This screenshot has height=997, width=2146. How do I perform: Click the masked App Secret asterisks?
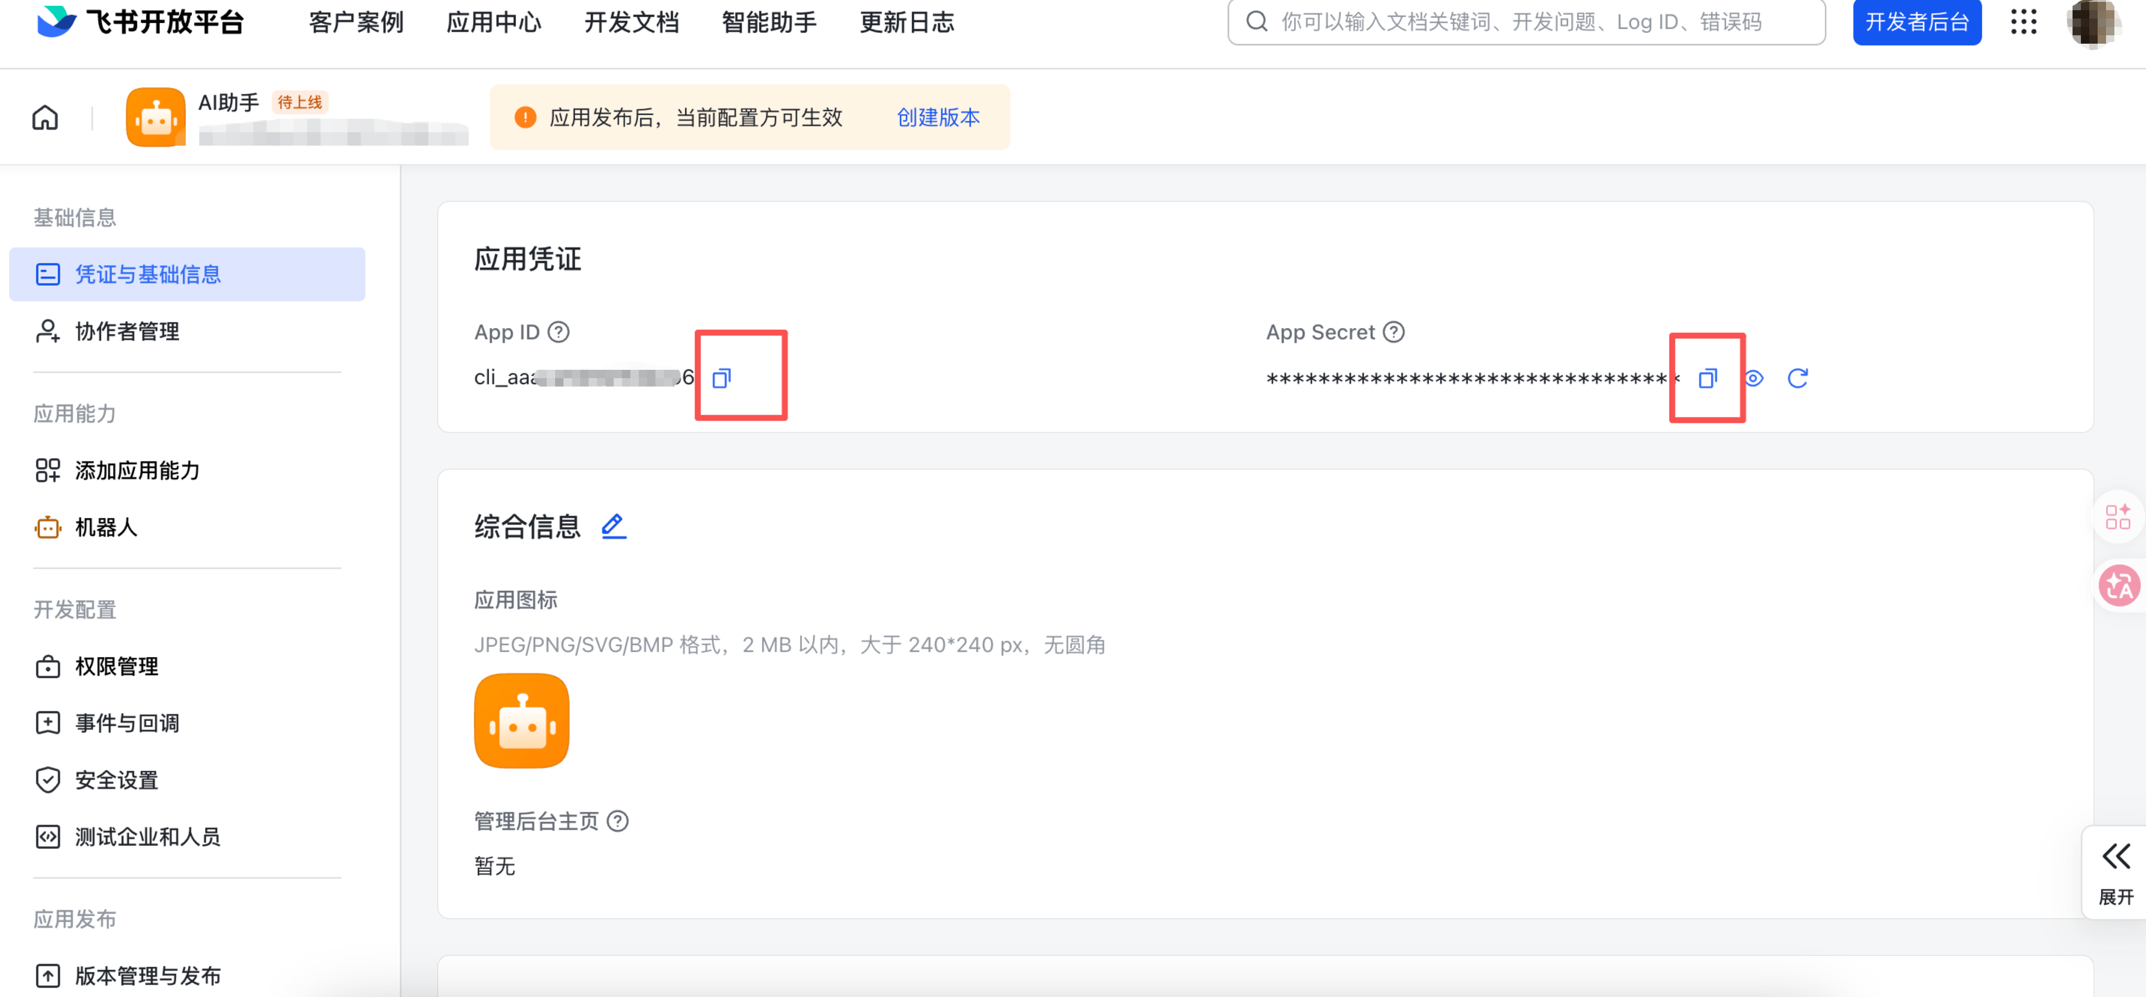1472,380
